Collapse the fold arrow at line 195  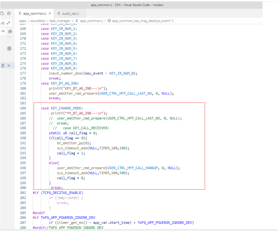[x=30, y=163]
